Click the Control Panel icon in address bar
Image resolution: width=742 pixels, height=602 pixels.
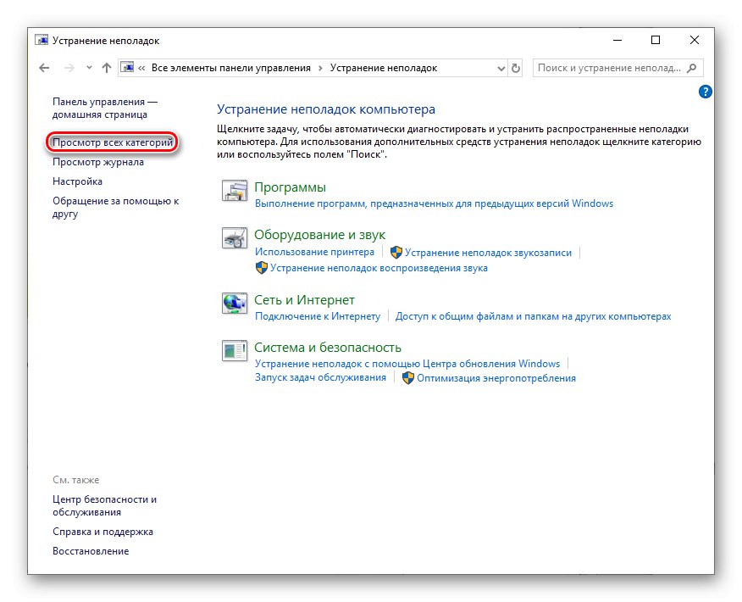point(127,68)
